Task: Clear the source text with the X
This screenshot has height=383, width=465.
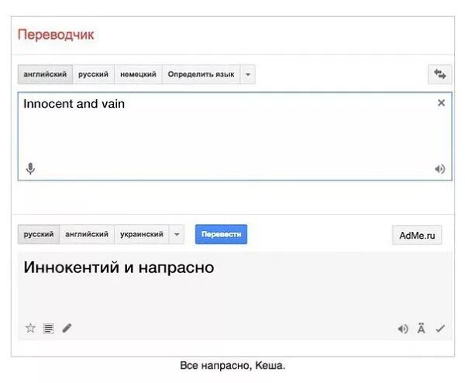Action: pos(441,103)
